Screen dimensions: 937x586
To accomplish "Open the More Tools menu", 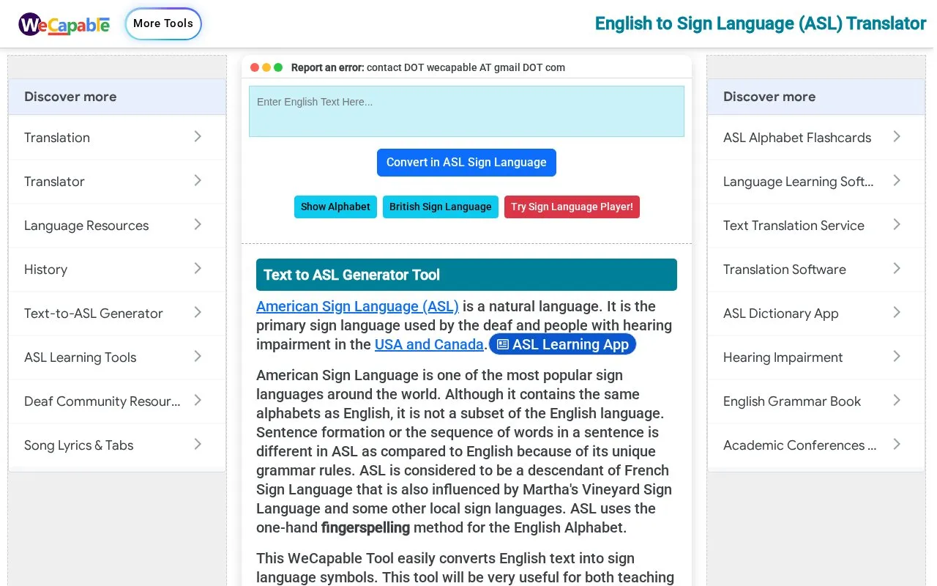I will click(x=163, y=23).
